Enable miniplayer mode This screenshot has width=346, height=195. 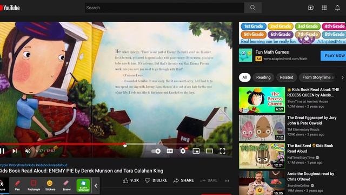196,151
